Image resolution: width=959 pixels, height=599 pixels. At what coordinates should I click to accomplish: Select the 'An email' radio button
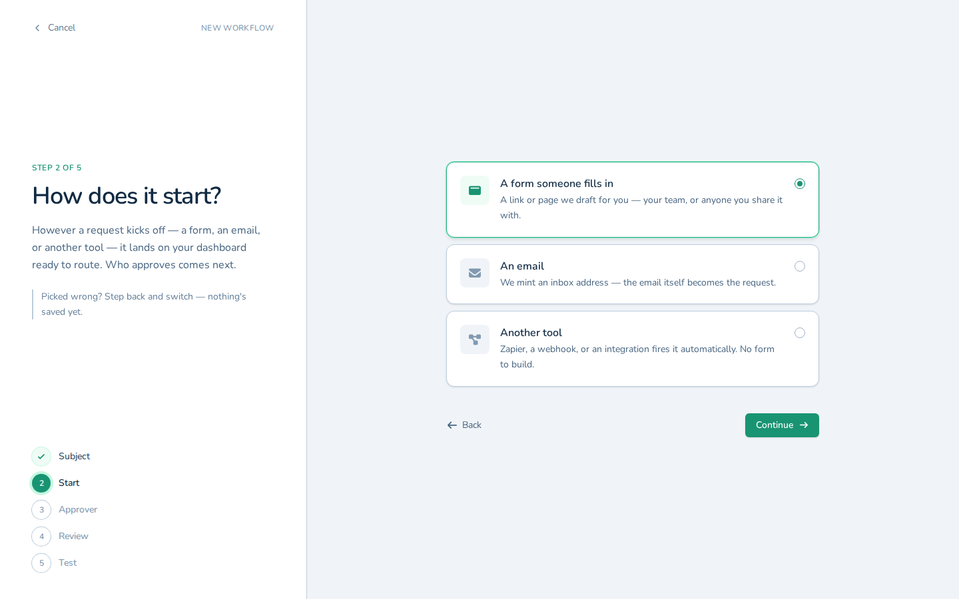tap(800, 266)
